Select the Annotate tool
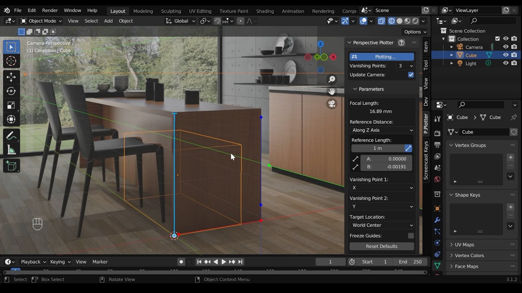Screen dimensions: 522x293 [11, 136]
